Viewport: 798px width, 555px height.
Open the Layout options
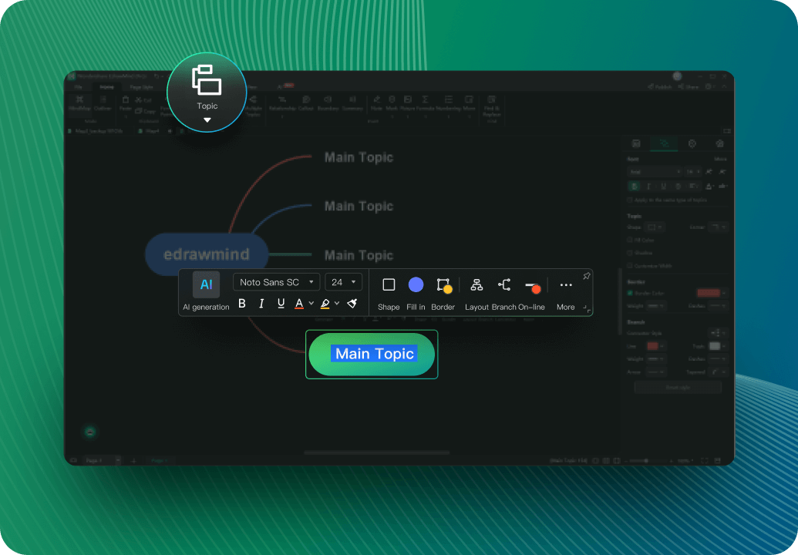pyautogui.click(x=476, y=294)
